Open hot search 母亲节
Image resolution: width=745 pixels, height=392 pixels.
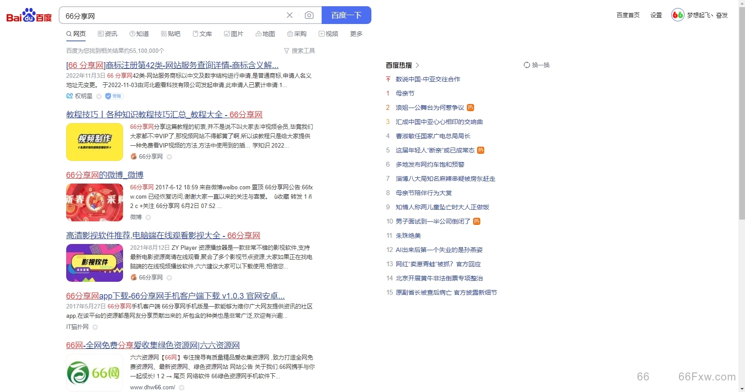tap(405, 93)
